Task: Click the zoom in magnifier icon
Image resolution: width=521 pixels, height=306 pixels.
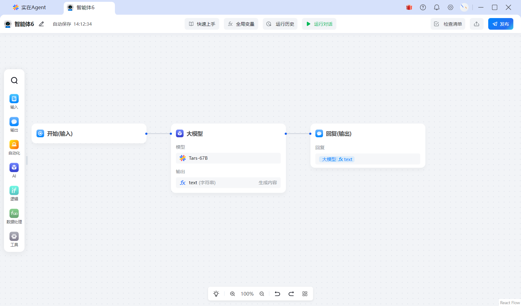Action: click(233, 294)
